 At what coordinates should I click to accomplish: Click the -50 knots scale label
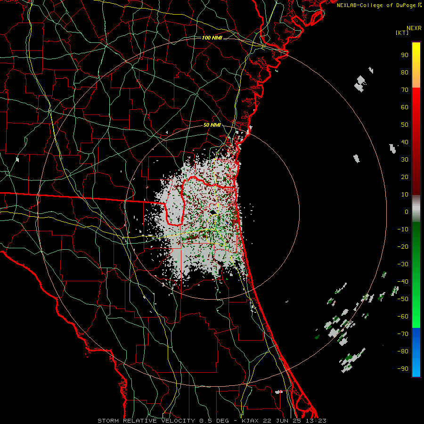coord(403,299)
